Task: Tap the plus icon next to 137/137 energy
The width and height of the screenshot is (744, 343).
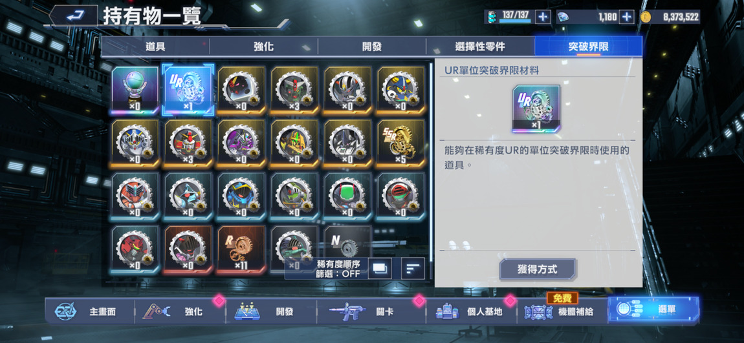Action: pos(543,17)
